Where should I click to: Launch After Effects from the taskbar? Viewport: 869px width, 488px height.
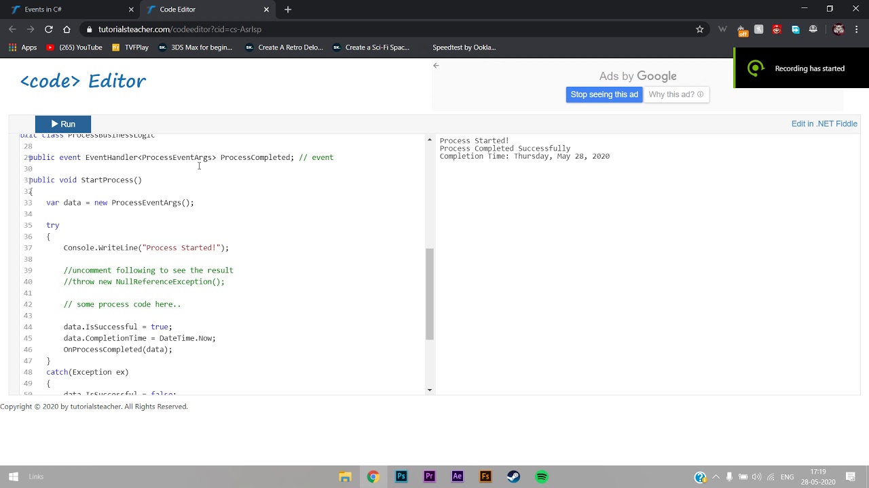(458, 476)
